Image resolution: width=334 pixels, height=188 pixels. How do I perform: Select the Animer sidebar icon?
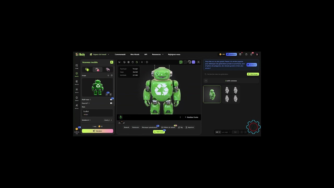[77, 106]
